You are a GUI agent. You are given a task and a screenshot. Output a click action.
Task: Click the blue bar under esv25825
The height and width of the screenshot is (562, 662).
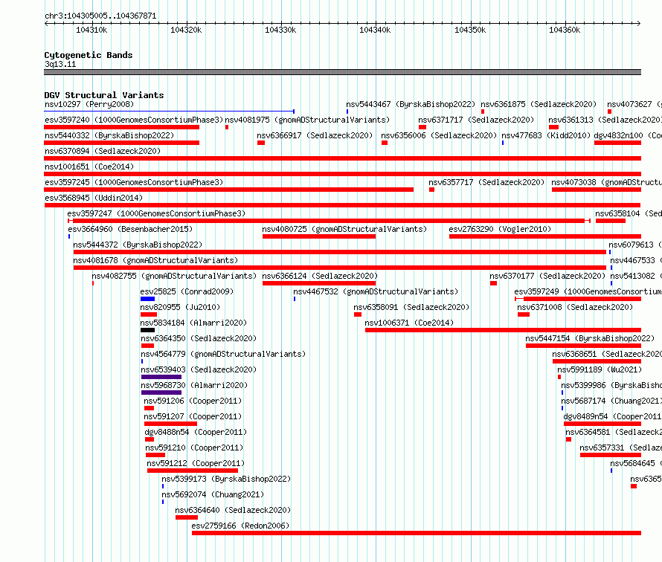point(148,299)
